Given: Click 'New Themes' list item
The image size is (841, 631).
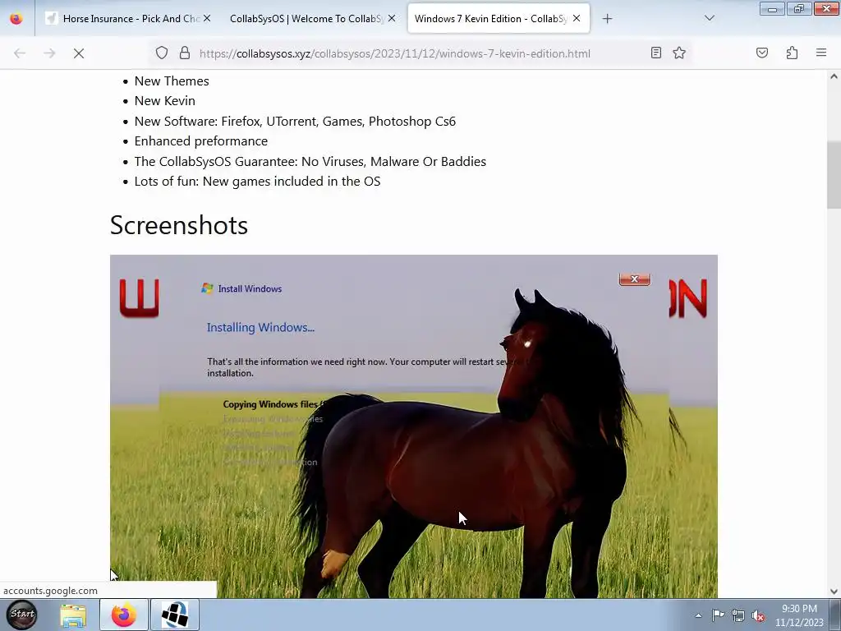Looking at the screenshot, I should pyautogui.click(x=172, y=81).
